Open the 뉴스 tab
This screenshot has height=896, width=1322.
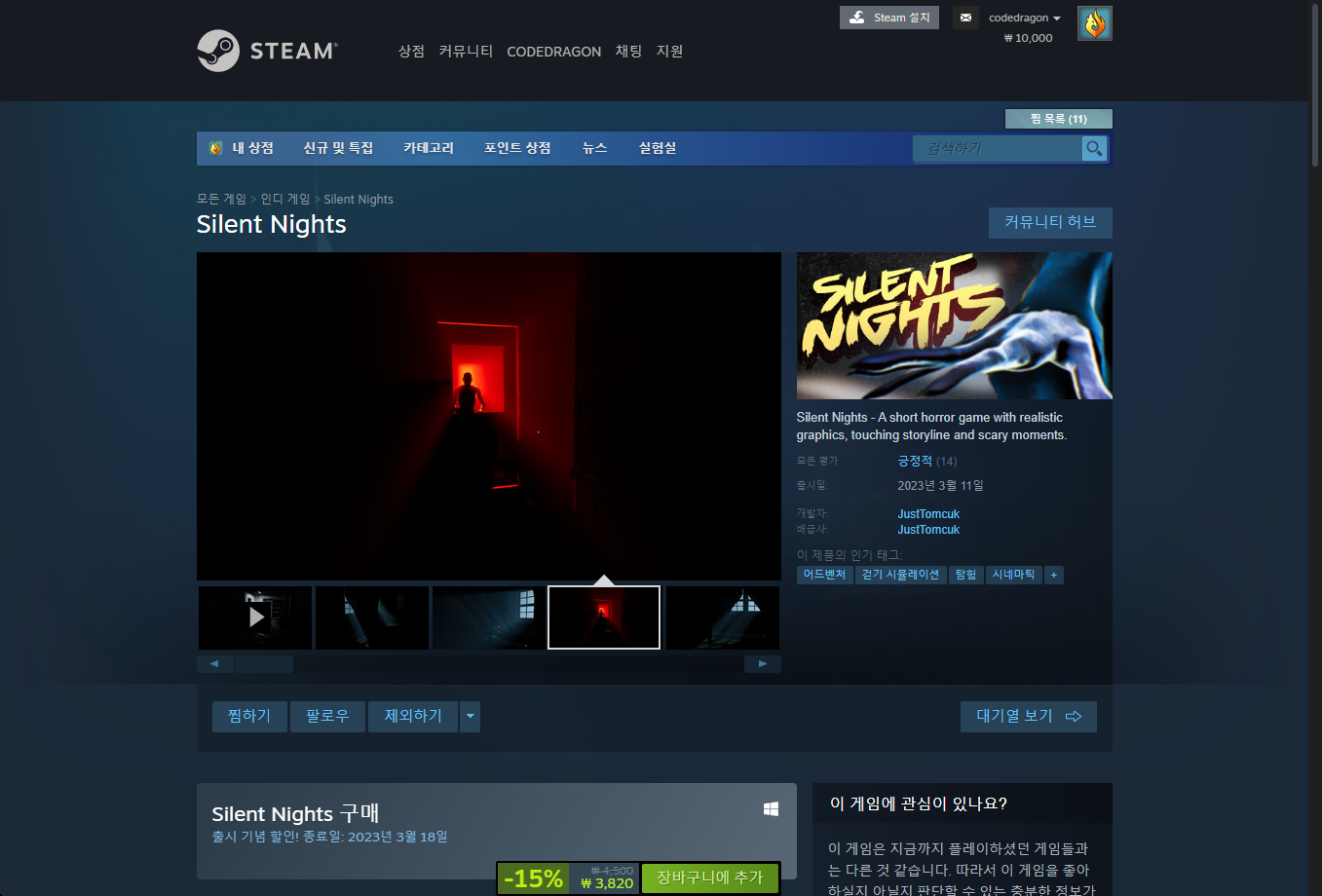point(594,148)
